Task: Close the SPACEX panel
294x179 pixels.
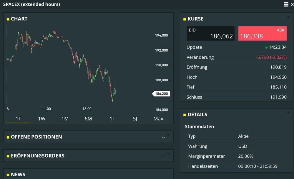Action: click(x=292, y=4)
